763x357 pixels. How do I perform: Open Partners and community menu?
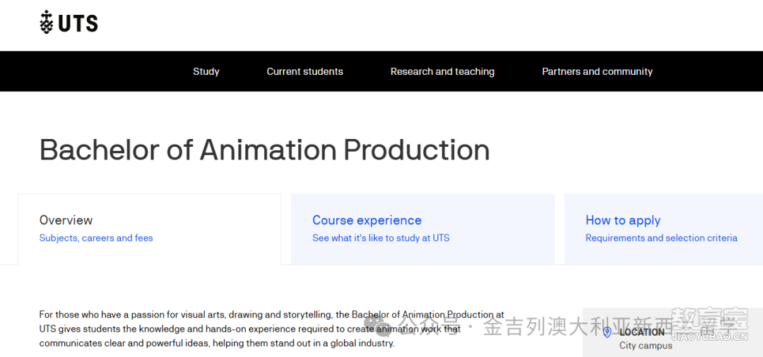pyautogui.click(x=597, y=71)
